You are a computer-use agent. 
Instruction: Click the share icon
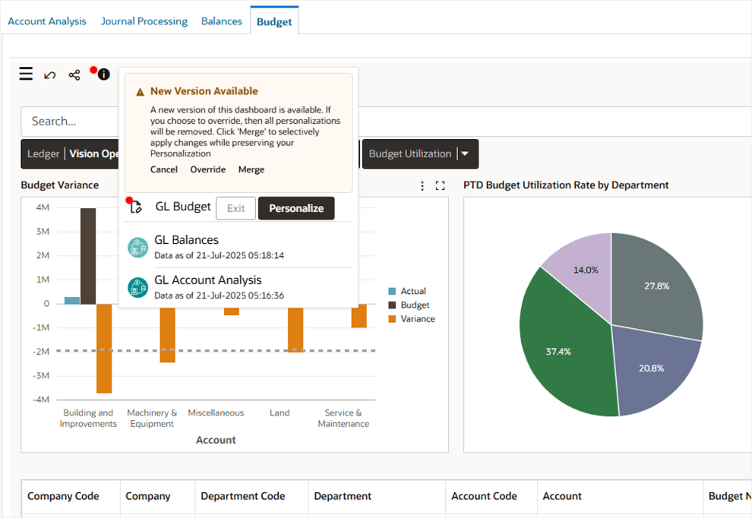(x=74, y=74)
